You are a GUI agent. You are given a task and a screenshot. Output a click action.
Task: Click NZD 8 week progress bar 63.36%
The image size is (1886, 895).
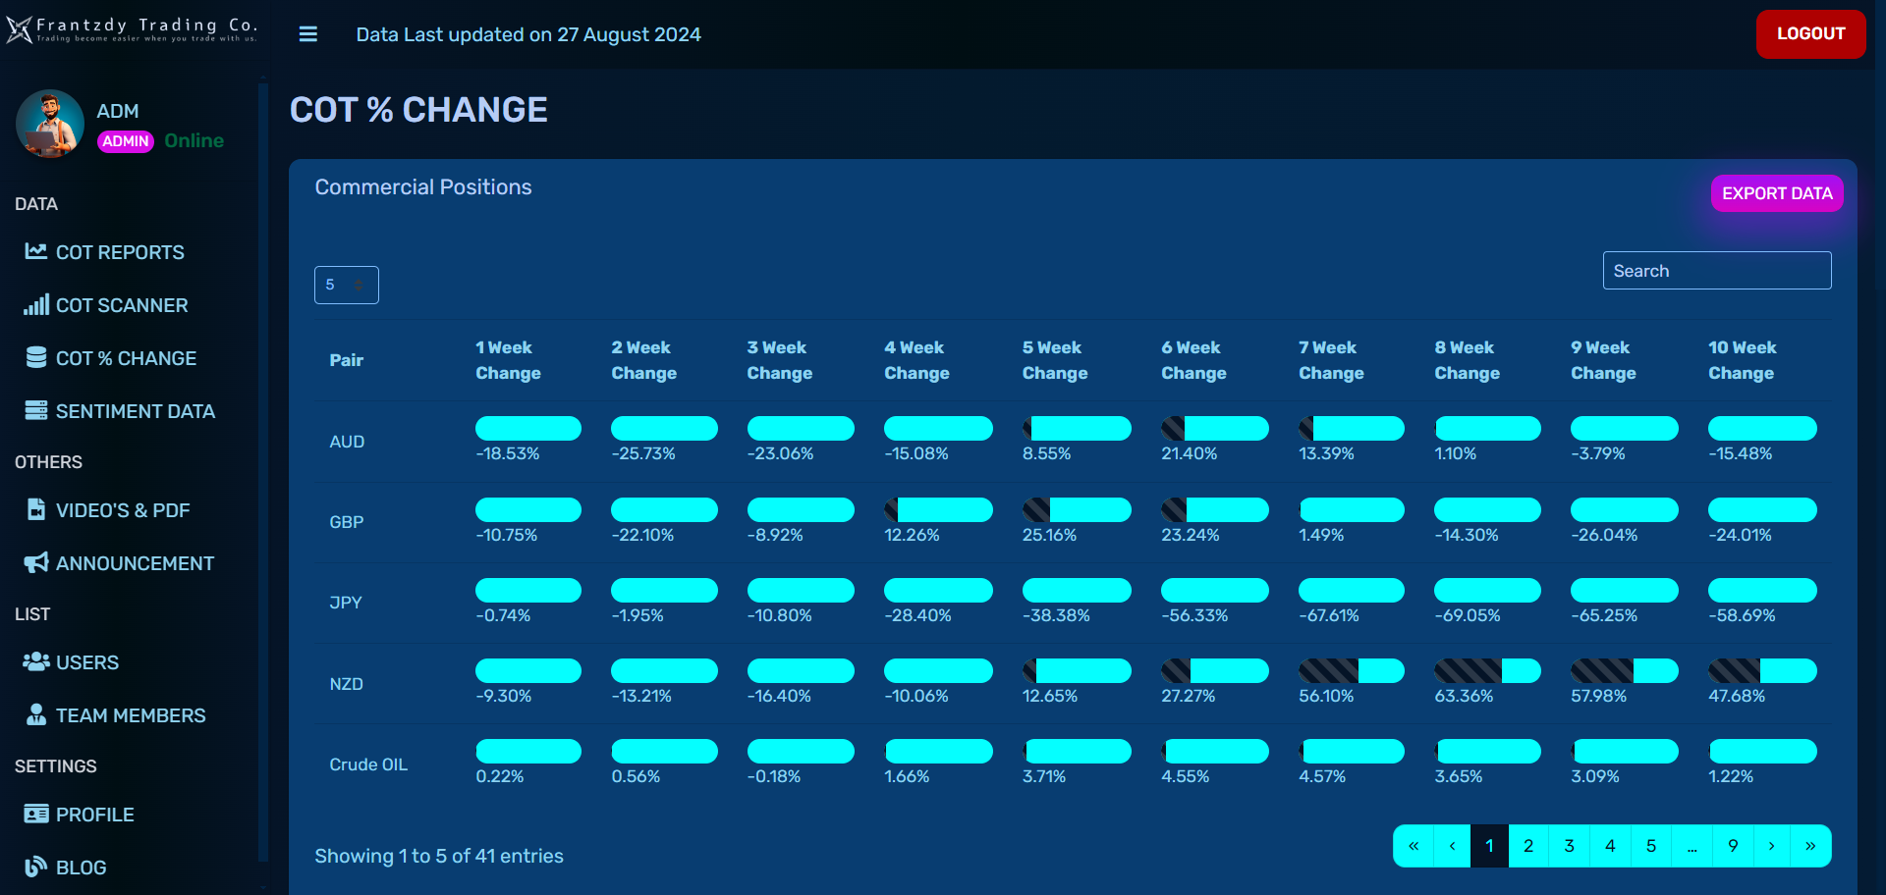pyautogui.click(x=1487, y=670)
